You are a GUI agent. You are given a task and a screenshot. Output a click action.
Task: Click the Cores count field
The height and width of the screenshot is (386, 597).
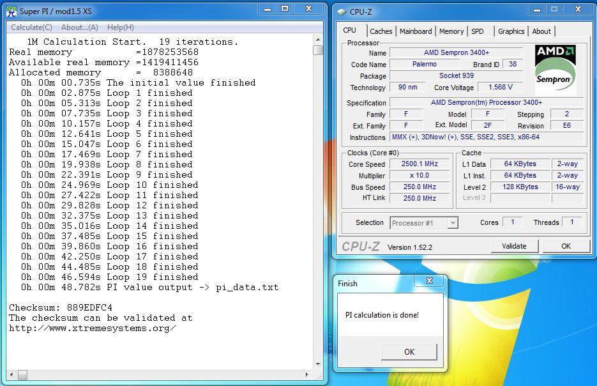513,222
